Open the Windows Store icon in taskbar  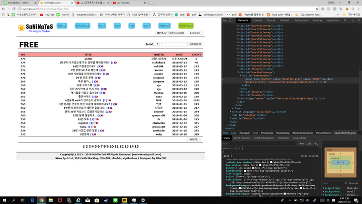[97, 200]
